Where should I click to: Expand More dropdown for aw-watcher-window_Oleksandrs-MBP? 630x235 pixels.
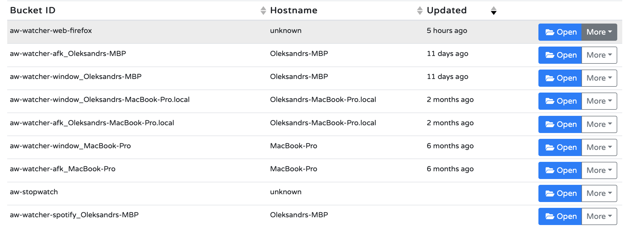pyautogui.click(x=599, y=78)
